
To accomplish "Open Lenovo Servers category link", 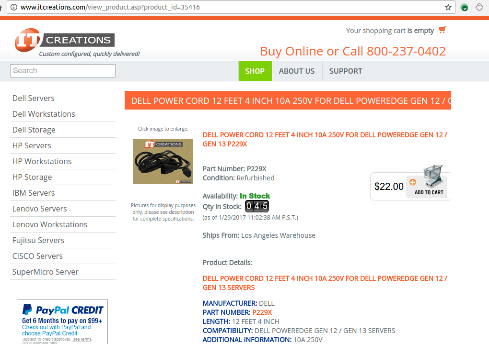I will pyautogui.click(x=40, y=209).
